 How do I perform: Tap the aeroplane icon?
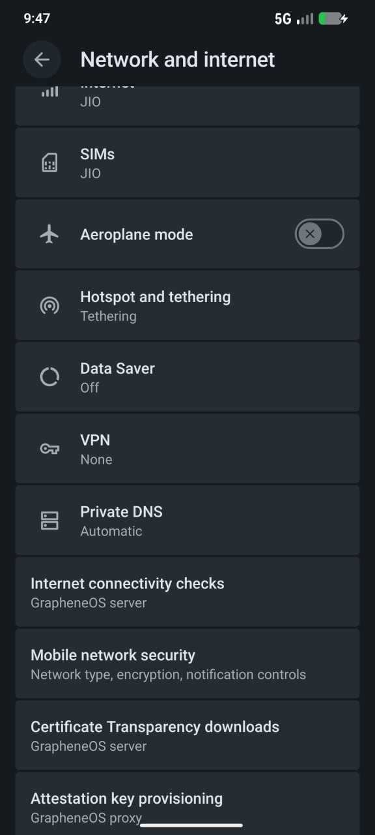point(49,234)
